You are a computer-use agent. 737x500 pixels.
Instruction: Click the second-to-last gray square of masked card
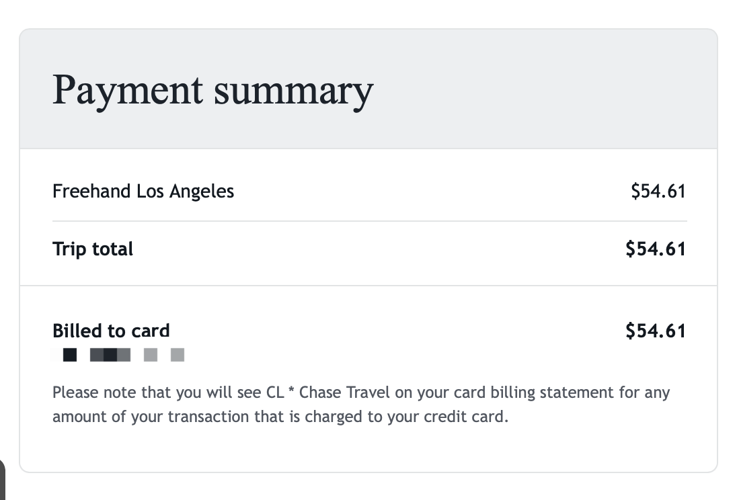point(151,355)
